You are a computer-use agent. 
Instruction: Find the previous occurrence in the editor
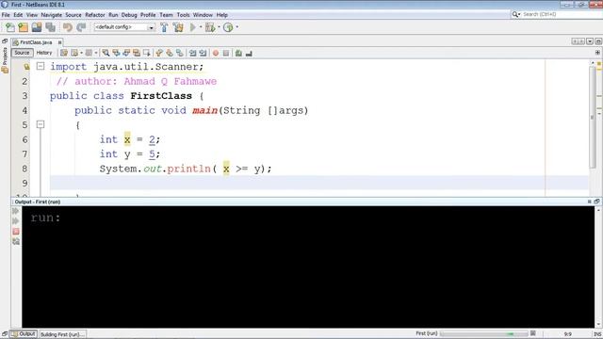pyautogui.click(x=116, y=53)
